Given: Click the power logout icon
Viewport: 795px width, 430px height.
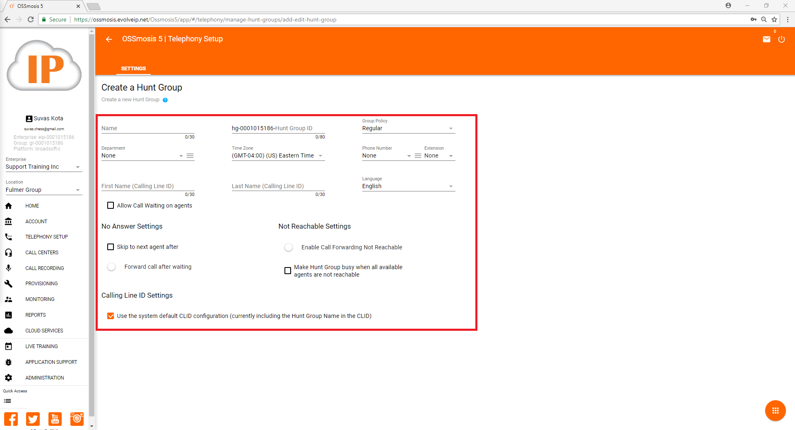Looking at the screenshot, I should tap(781, 39).
